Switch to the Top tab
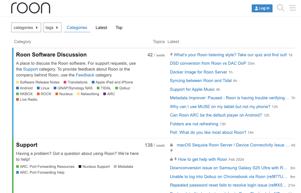This screenshot has height=193, width=301. pos(119,28)
